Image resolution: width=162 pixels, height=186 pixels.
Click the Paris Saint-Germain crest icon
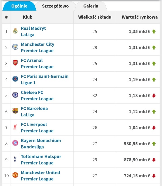tap(15, 79)
